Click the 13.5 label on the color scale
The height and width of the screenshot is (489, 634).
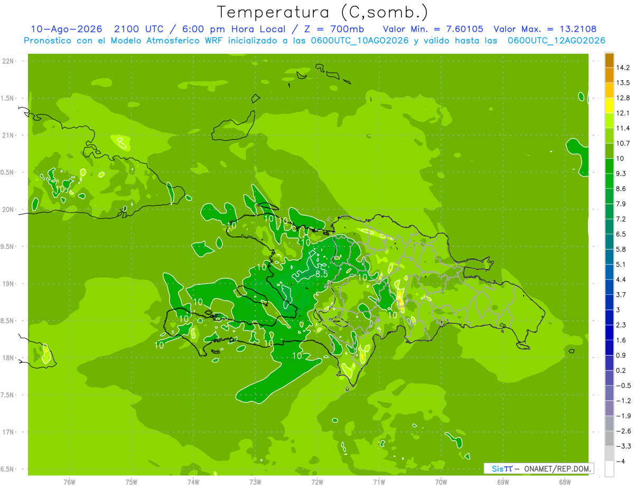click(622, 83)
